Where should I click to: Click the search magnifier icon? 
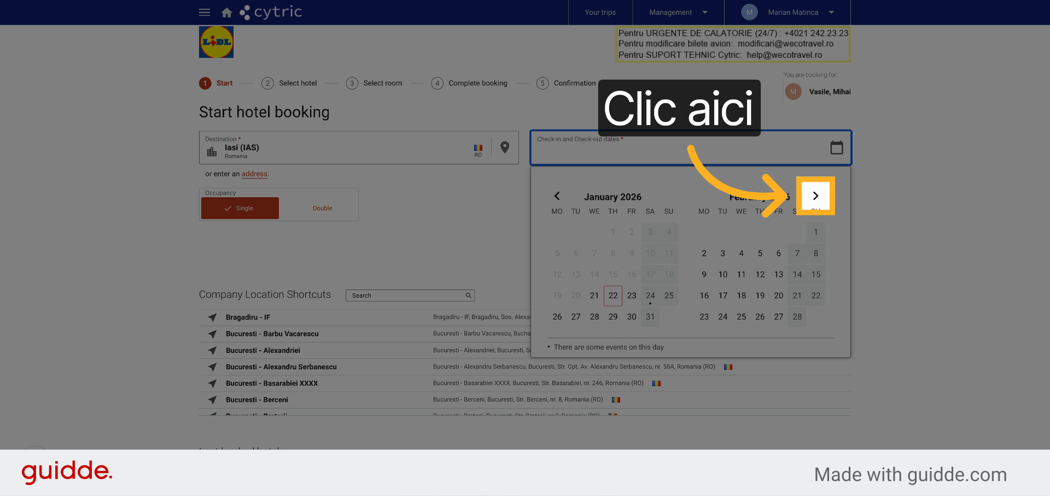coord(468,296)
